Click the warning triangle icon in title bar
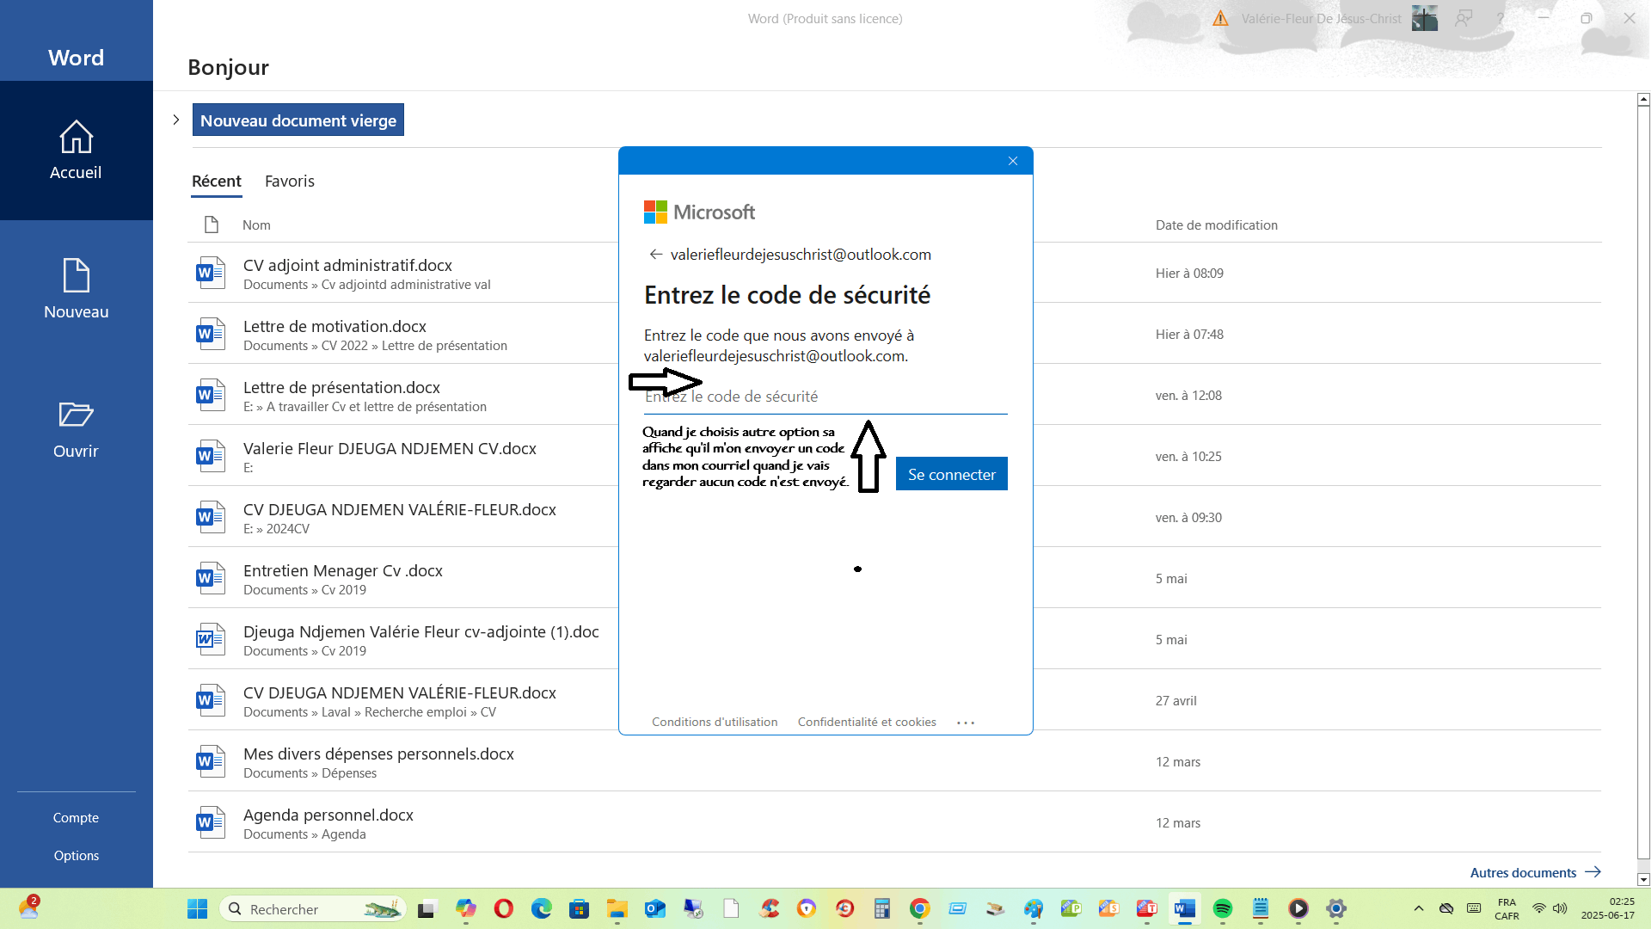The height and width of the screenshot is (929, 1651). pos(1220,18)
